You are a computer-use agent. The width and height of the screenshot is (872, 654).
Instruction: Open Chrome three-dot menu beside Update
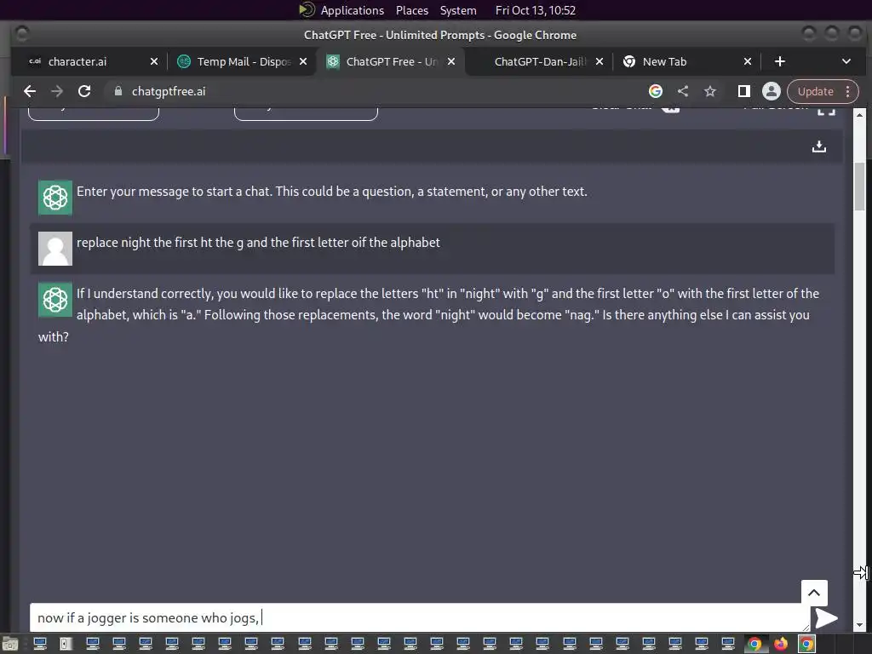pyautogui.click(x=847, y=91)
